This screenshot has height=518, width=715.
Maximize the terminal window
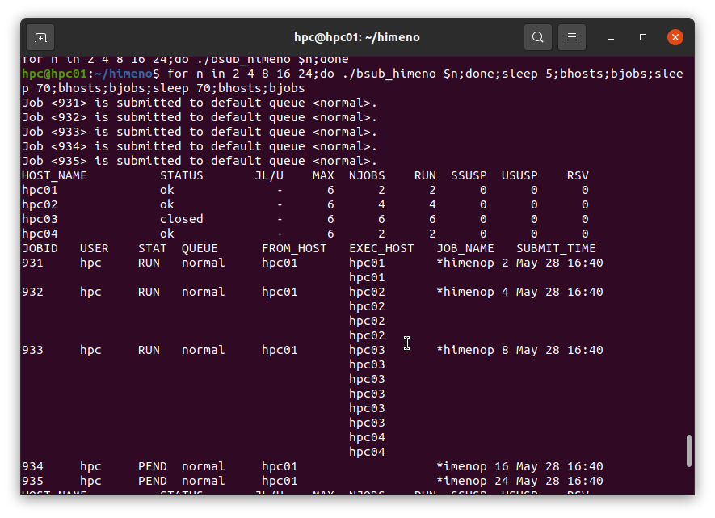coord(643,37)
